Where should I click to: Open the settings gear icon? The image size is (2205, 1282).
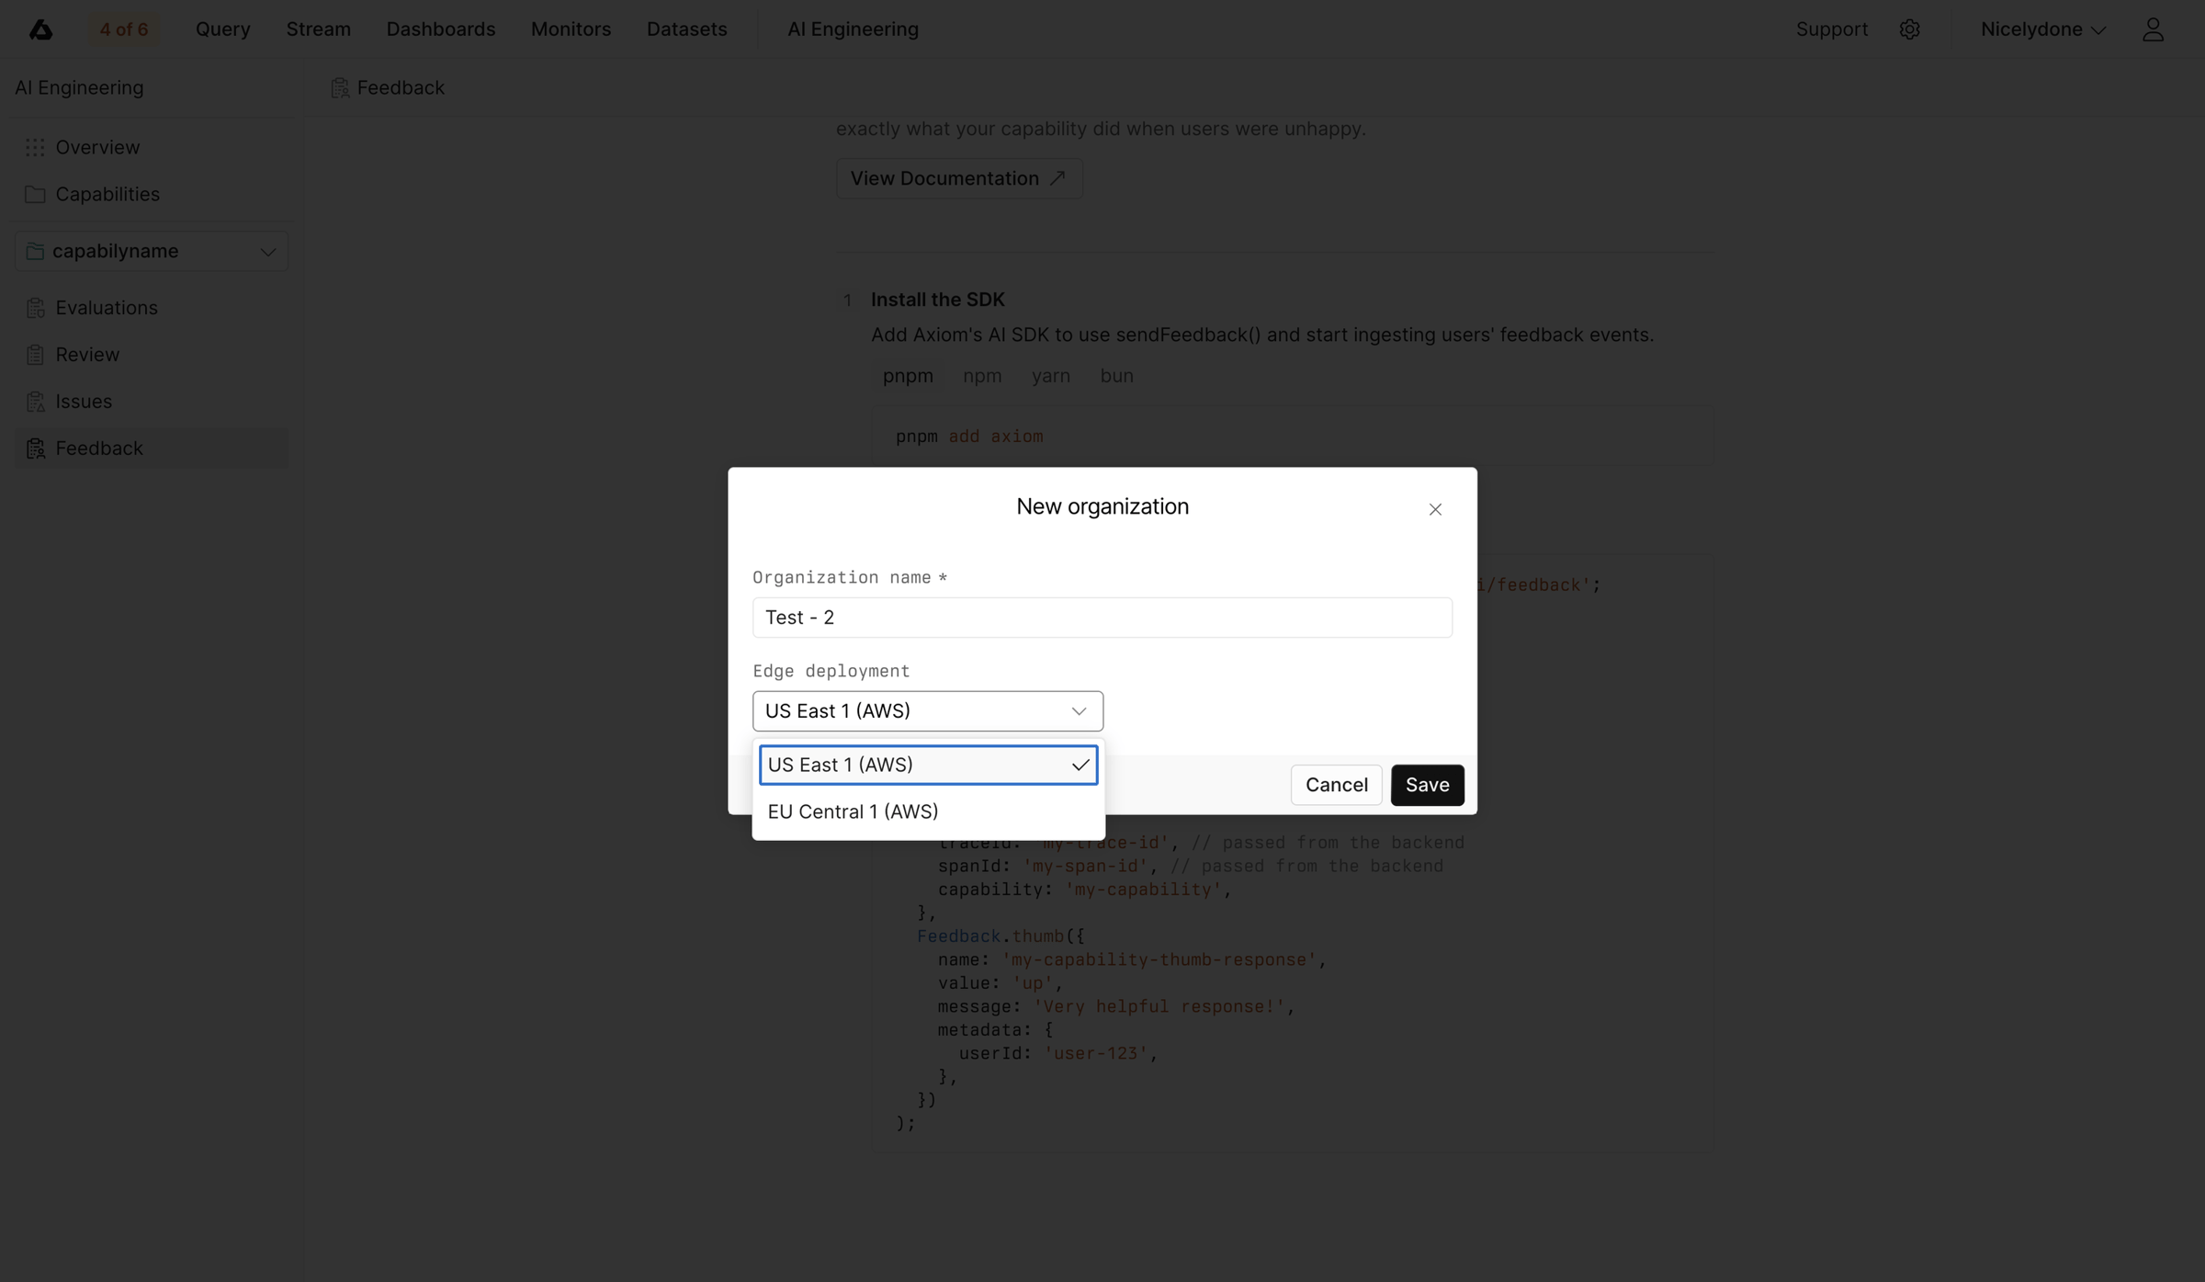click(x=1909, y=29)
